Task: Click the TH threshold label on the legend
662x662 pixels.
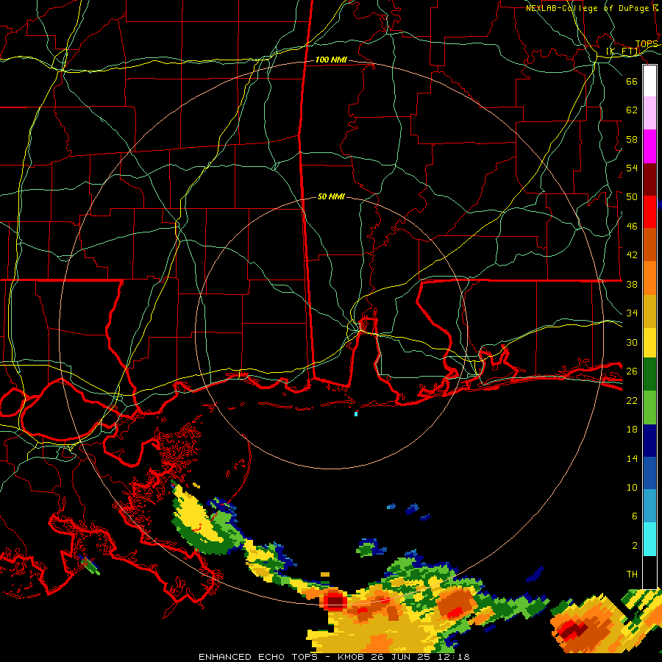Action: 632,574
